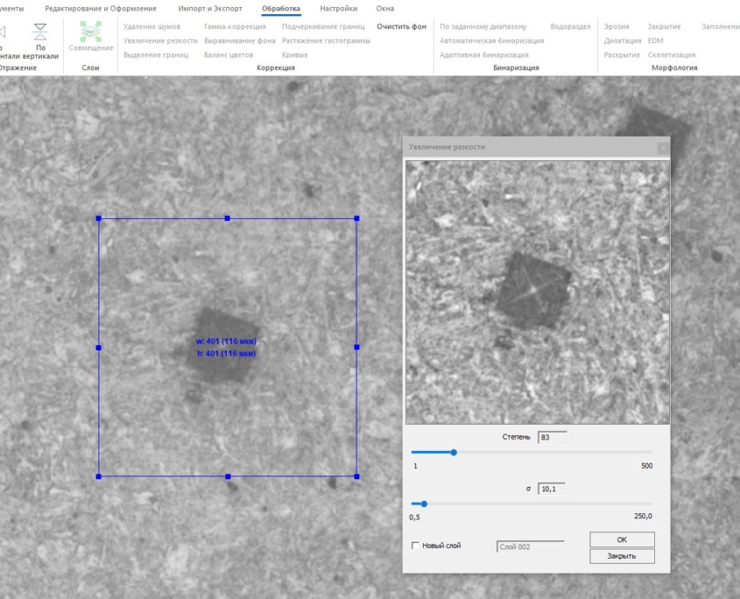Click the w: 401 (116 мкм) label
The image size is (740, 599).
point(226,342)
